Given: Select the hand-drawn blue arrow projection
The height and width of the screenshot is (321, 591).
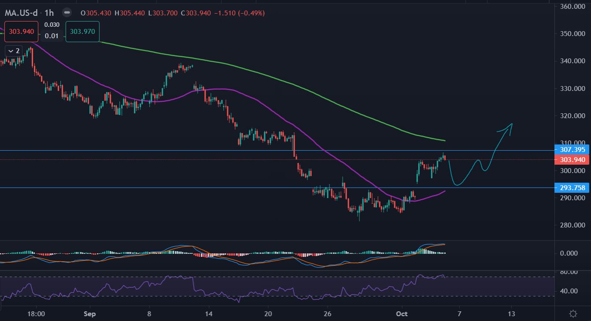Looking at the screenshot, I should 480,163.
